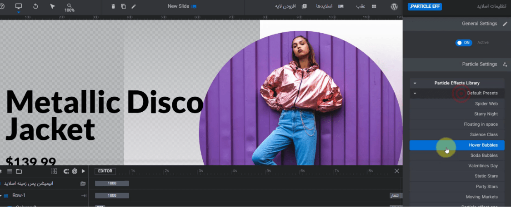
Task: Click the pencil edit icon
Action: tap(134, 6)
